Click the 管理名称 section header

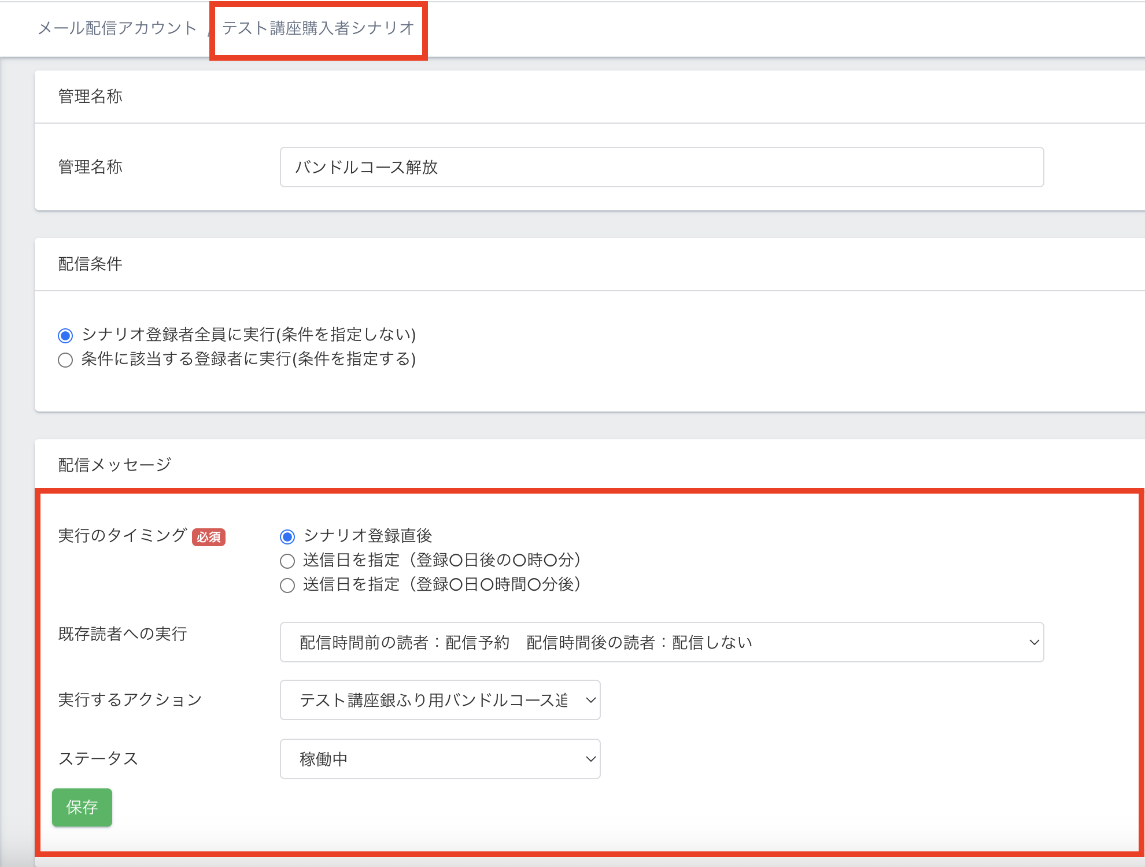click(90, 97)
